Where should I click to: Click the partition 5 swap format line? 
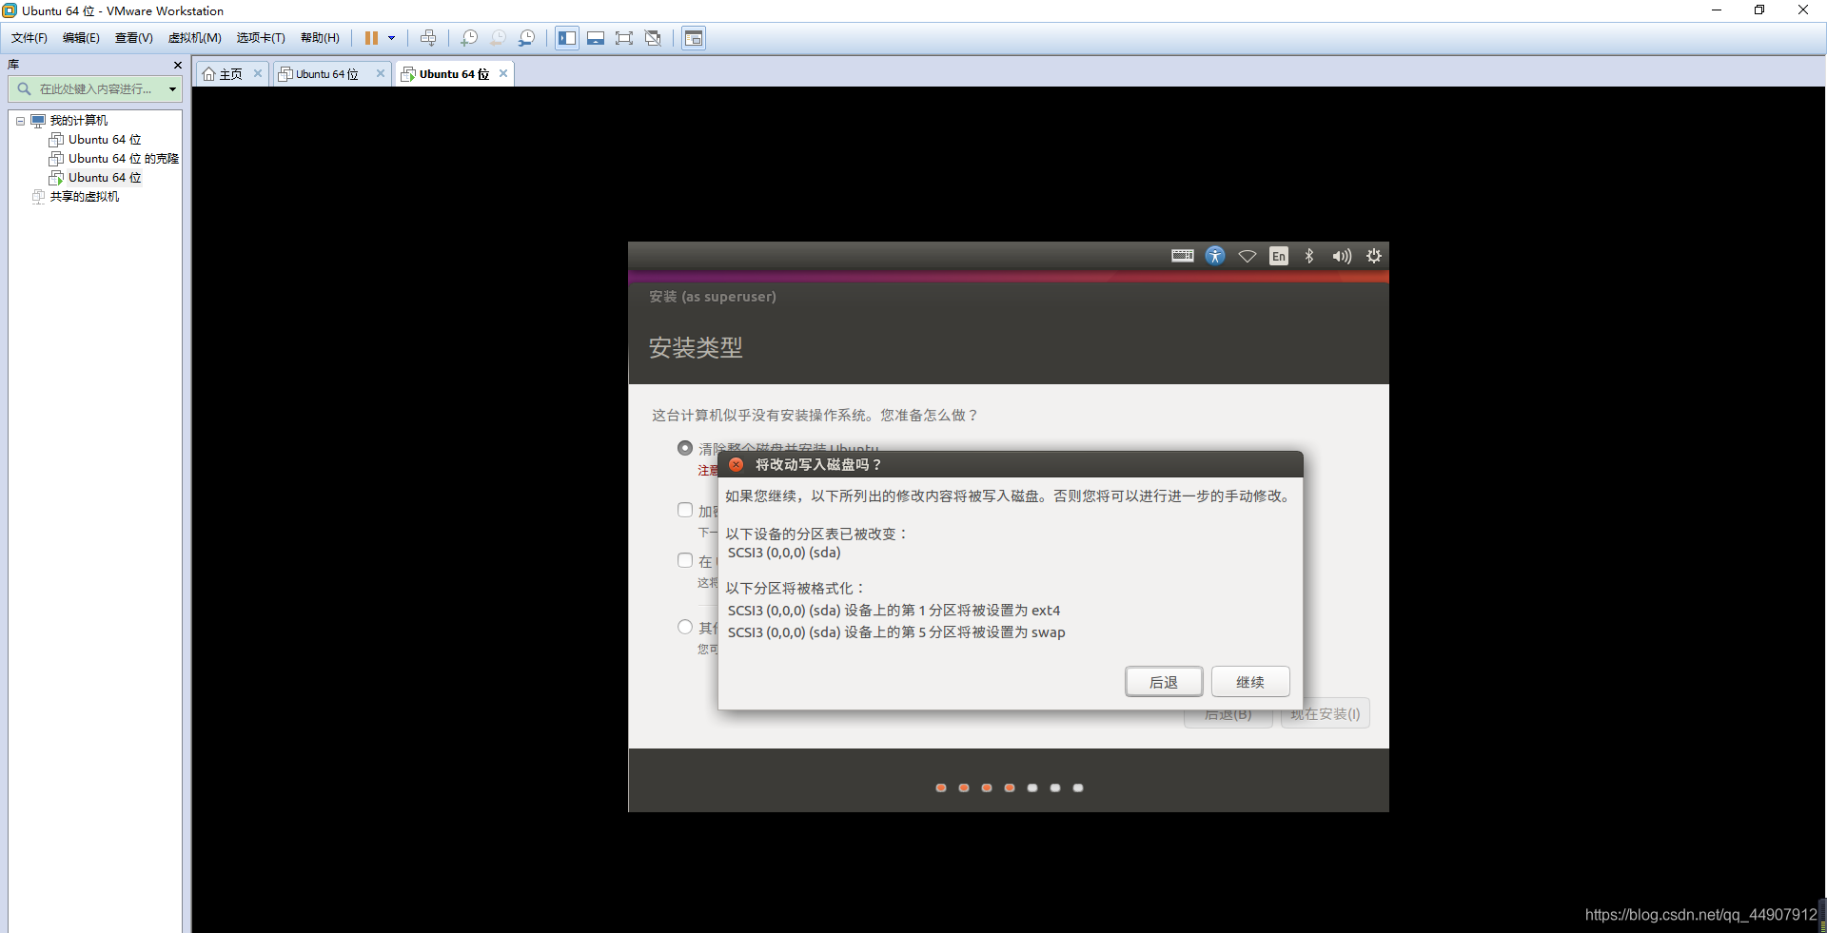point(896,632)
